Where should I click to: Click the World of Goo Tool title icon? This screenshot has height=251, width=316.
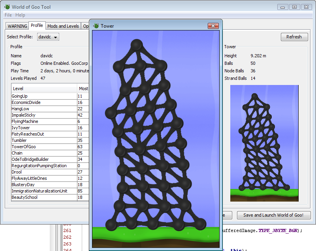coord(7,7)
